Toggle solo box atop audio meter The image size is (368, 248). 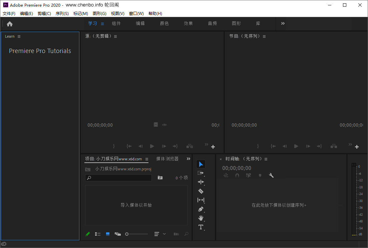coord(354,165)
